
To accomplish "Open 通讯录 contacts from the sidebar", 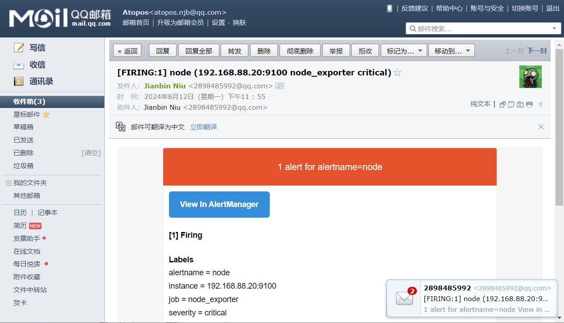I will click(x=41, y=81).
